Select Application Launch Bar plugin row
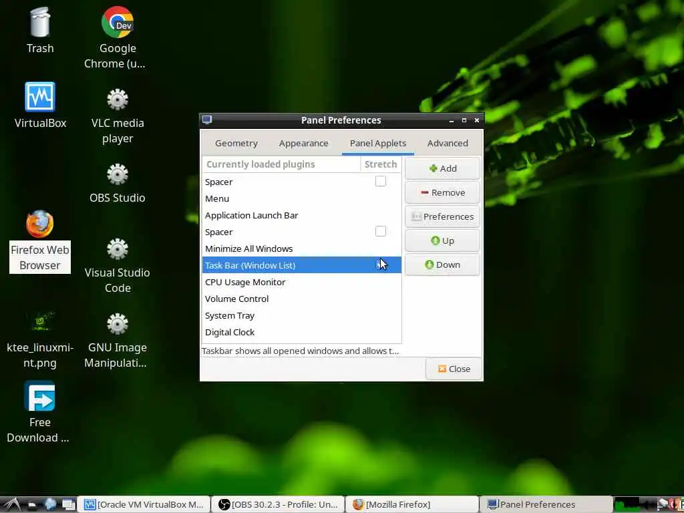The height and width of the screenshot is (513, 684). point(301,216)
